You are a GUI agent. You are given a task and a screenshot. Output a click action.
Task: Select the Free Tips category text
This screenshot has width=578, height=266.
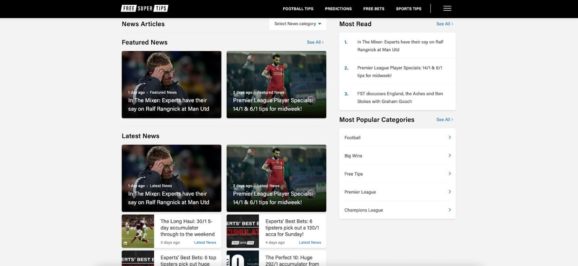click(353, 174)
